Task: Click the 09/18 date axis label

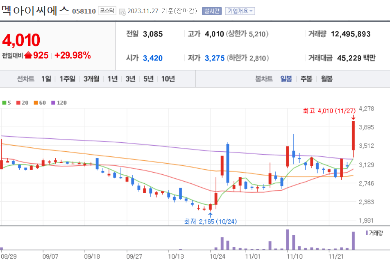Action: 92,256
